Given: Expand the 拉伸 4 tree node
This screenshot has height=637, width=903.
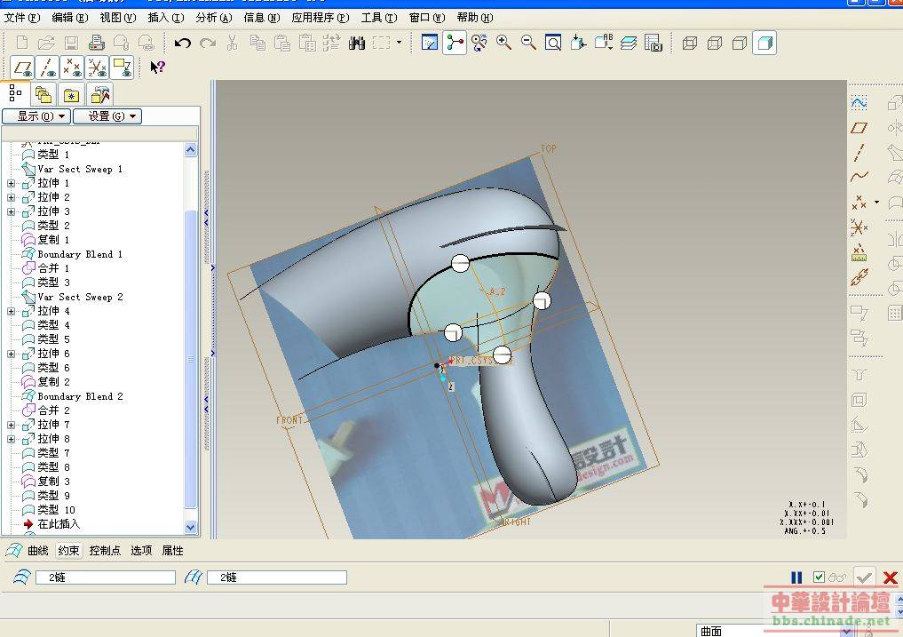Looking at the screenshot, I should [11, 311].
